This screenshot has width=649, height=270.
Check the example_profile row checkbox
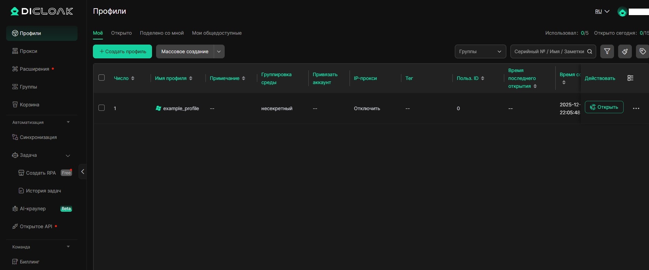pyautogui.click(x=102, y=108)
